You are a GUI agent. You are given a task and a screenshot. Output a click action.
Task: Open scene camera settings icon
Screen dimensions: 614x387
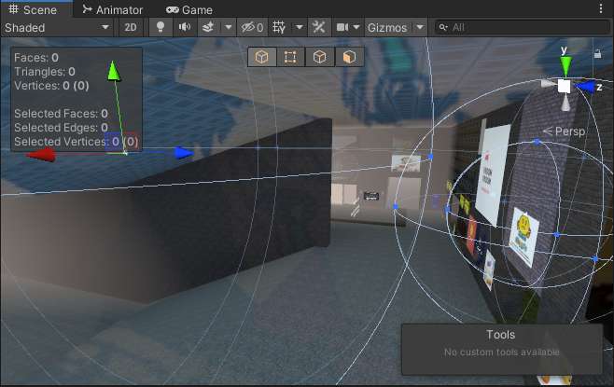[342, 28]
